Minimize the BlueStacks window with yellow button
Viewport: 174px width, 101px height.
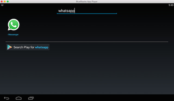click(x=5, y=2)
